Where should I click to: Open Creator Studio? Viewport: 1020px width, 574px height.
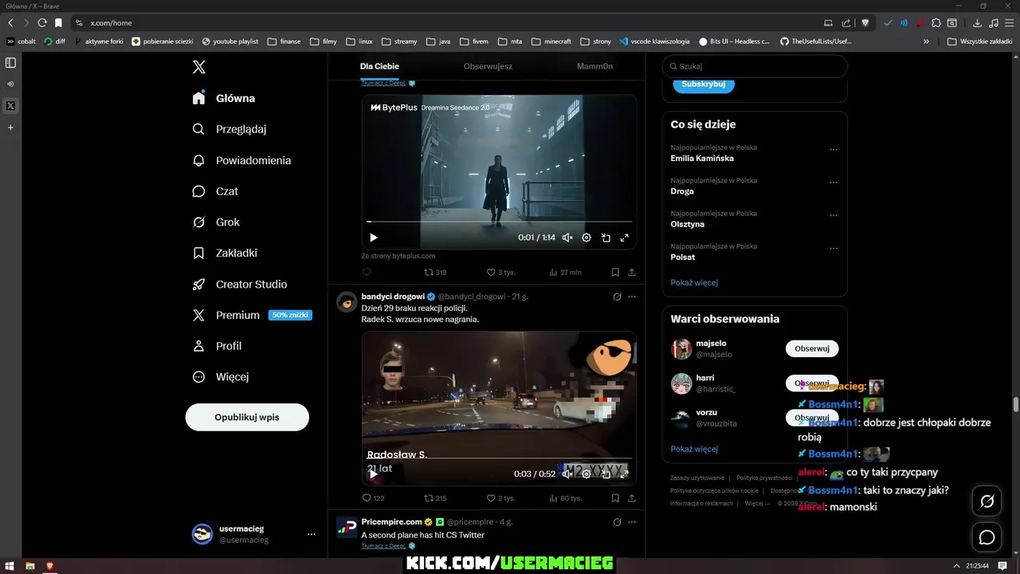[239, 284]
